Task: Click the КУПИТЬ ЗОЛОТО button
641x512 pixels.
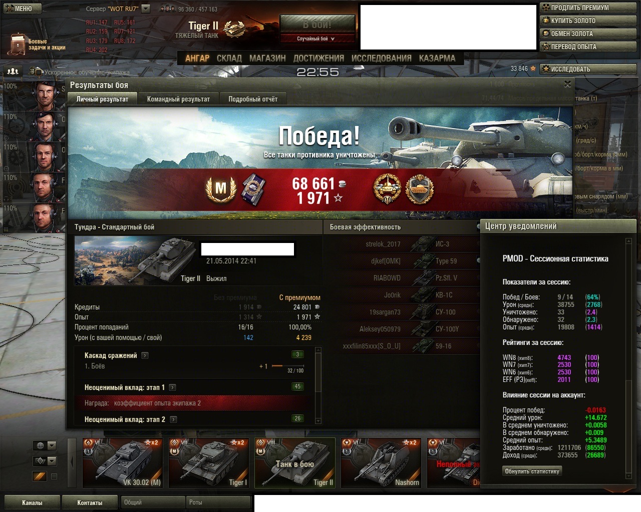Action: 588,20
